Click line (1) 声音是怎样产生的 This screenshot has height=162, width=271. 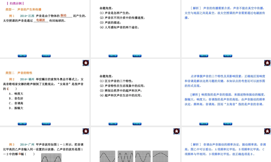[x=115, y=13]
